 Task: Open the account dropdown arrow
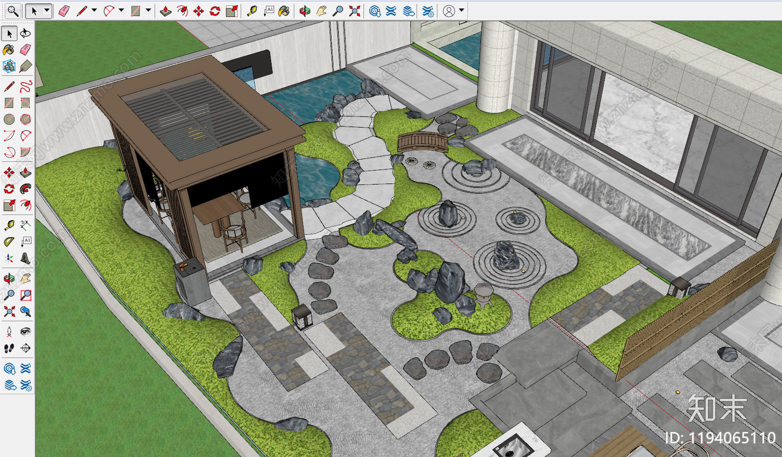[461, 10]
